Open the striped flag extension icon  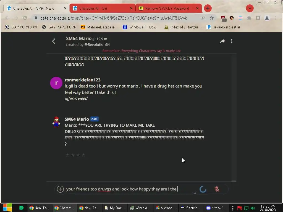coord(240,18)
